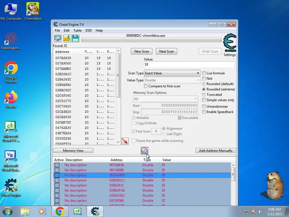Click the Undo Scan button
Screen dimensions: 289x217
210,51
